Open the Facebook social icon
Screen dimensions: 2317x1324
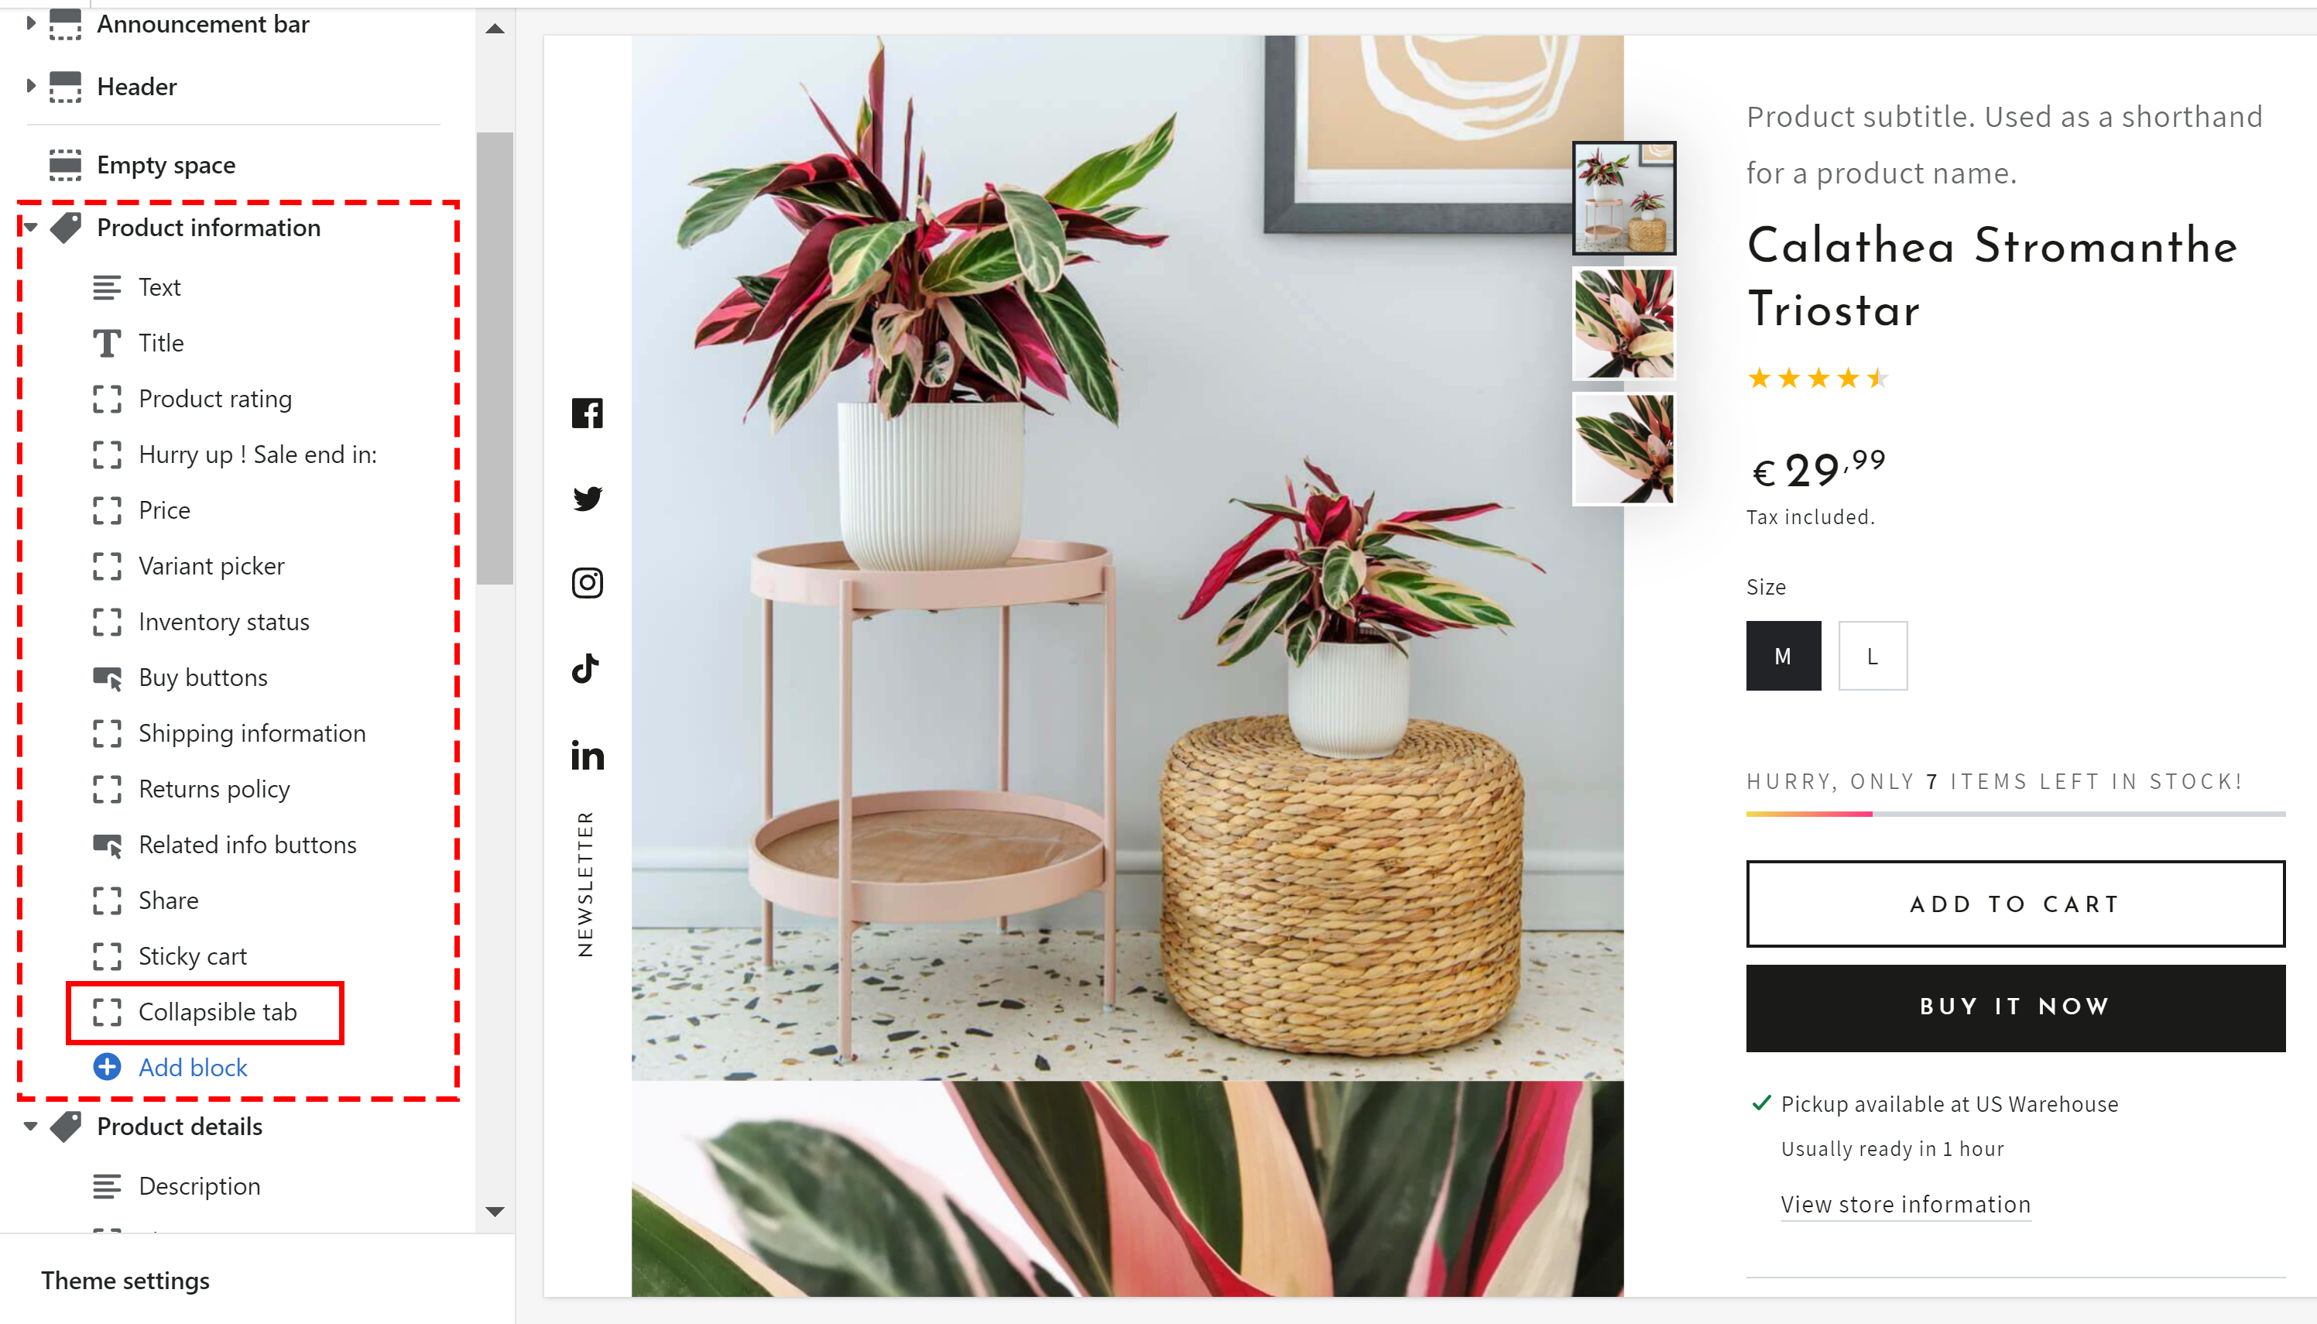click(588, 413)
